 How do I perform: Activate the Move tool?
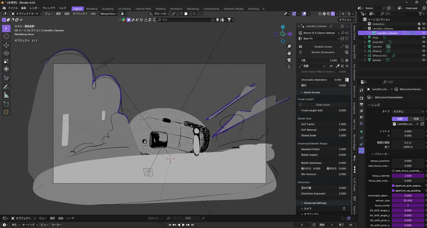tap(6, 45)
